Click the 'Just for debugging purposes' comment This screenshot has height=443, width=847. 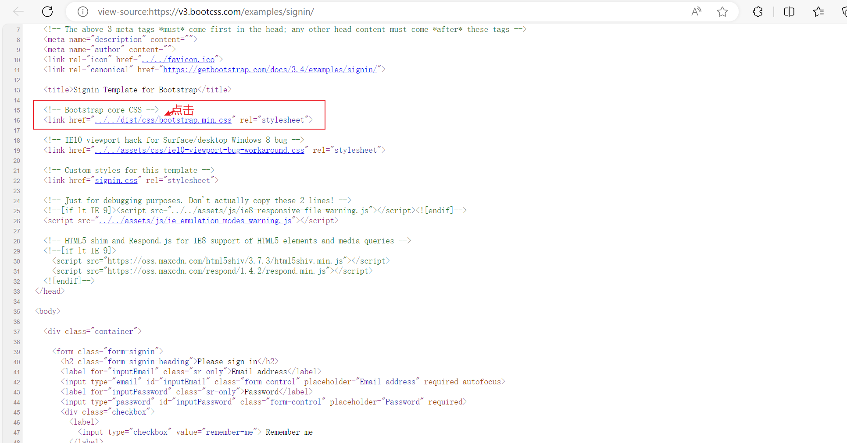pyautogui.click(x=197, y=200)
